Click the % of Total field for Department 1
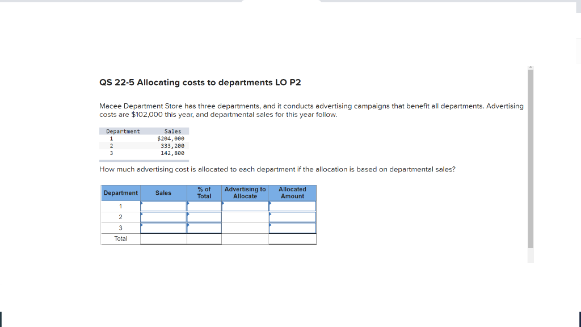The height and width of the screenshot is (327, 581). (x=204, y=205)
